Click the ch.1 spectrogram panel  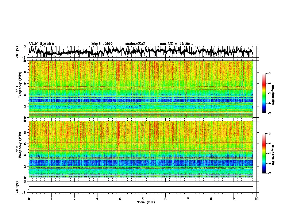[141, 89]
